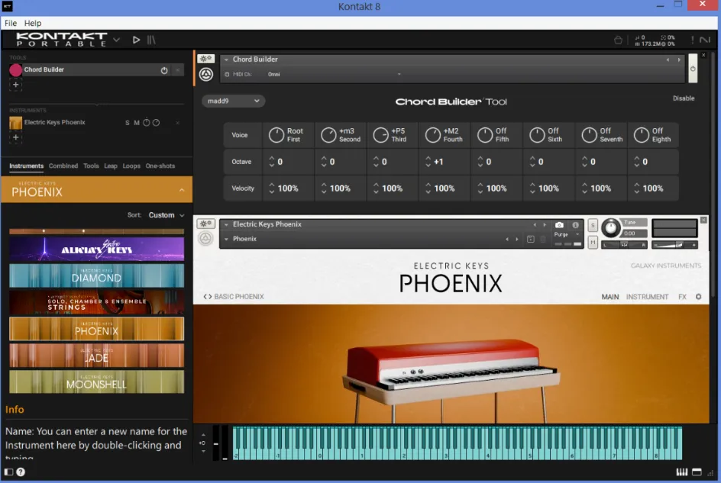Open Electric Keys Phoenix gear settings icon

(x=205, y=224)
